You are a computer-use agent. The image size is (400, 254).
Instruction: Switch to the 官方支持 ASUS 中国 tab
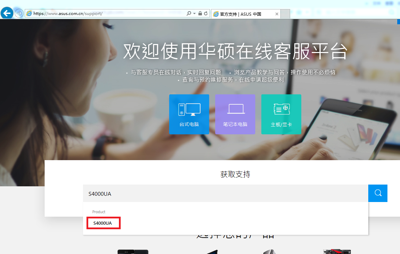tap(244, 14)
